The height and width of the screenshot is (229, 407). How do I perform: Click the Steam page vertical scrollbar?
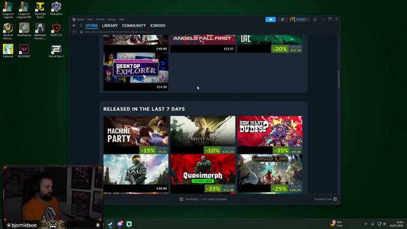pos(338,79)
